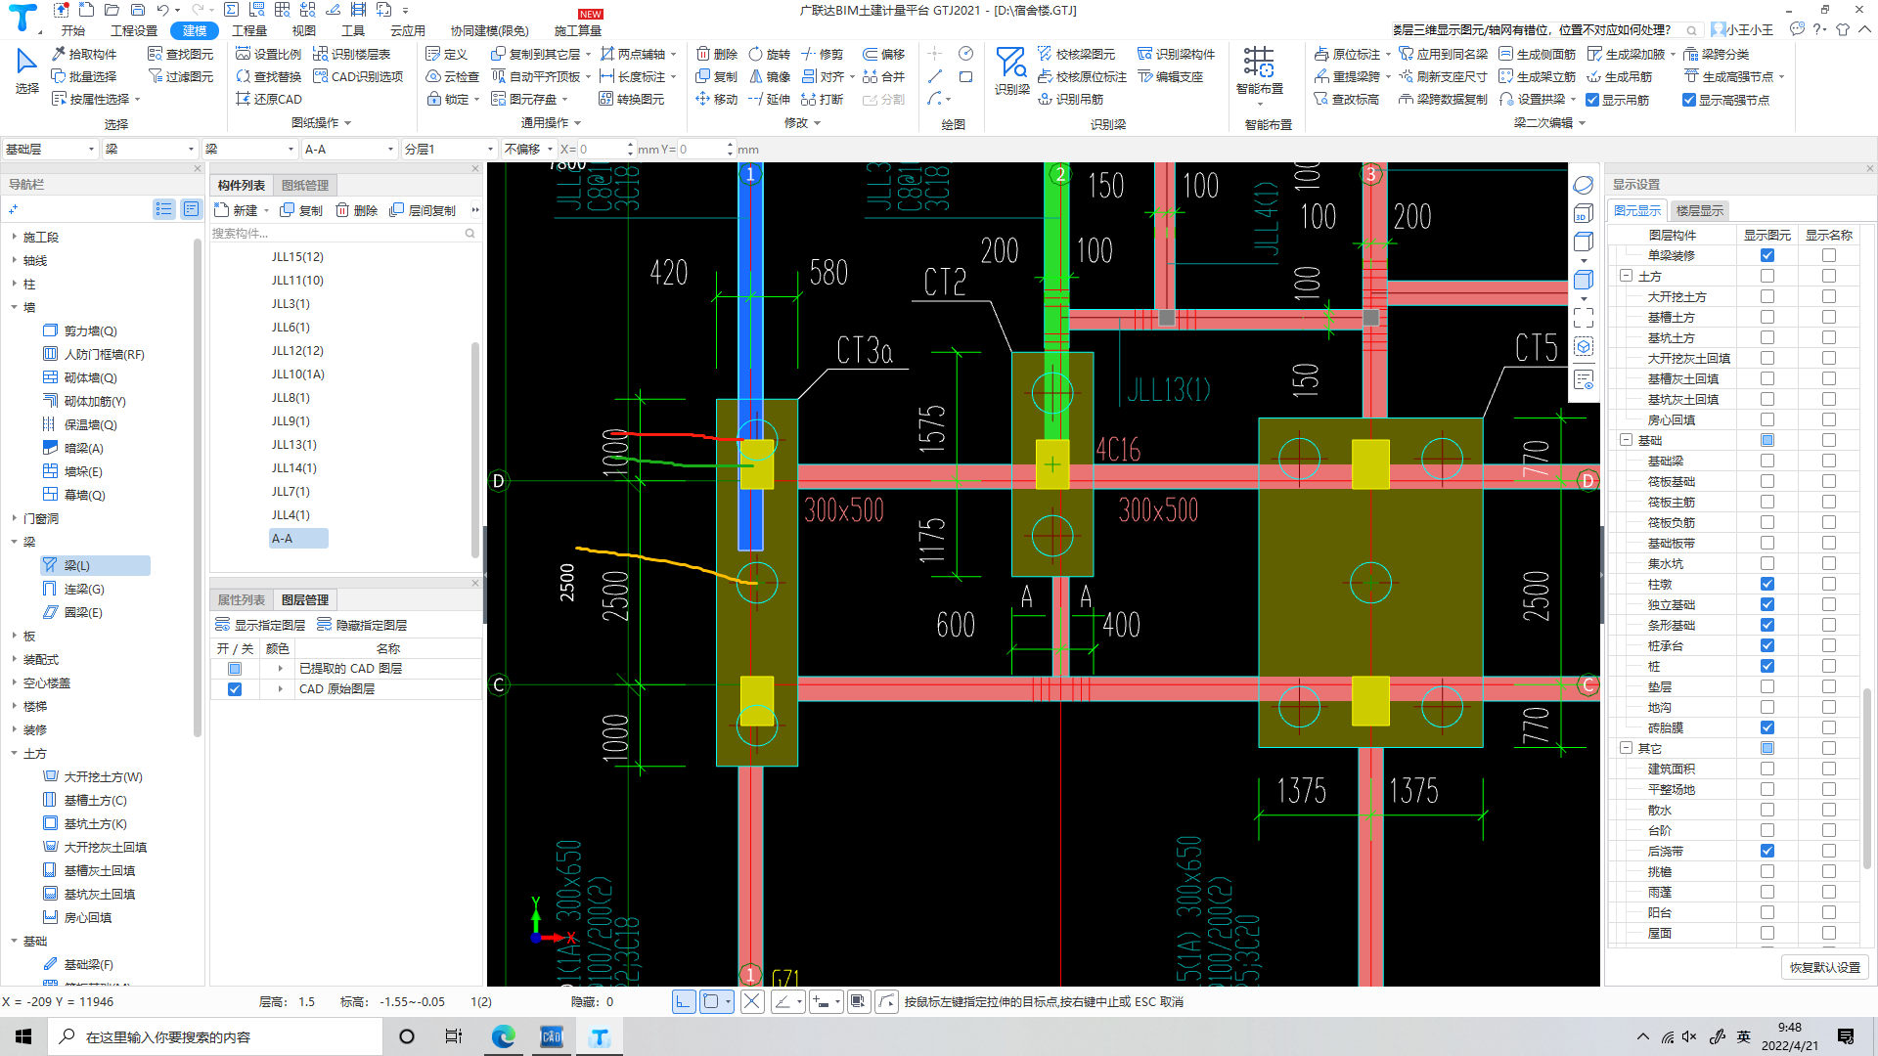Open the 查找图元 find element tool
This screenshot has width=1878, height=1056.
(x=180, y=54)
